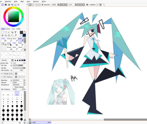Switch to Ver.1 tool tab
Screen dimensions: 147x124
(13, 29)
